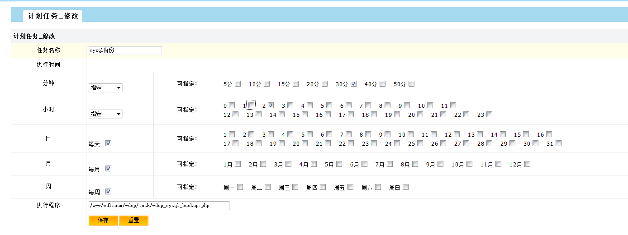
Task: Disable the 每天 every day checkbox
Action: pyautogui.click(x=108, y=143)
